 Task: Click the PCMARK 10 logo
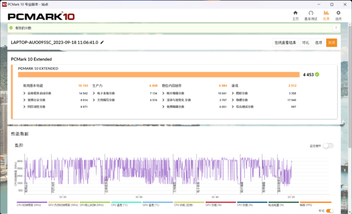(41, 17)
